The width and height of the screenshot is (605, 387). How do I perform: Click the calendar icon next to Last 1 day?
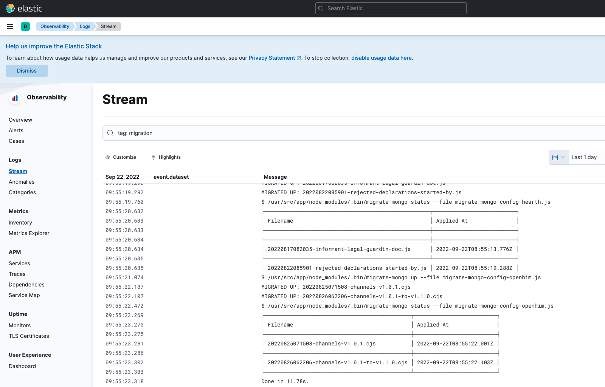point(555,157)
